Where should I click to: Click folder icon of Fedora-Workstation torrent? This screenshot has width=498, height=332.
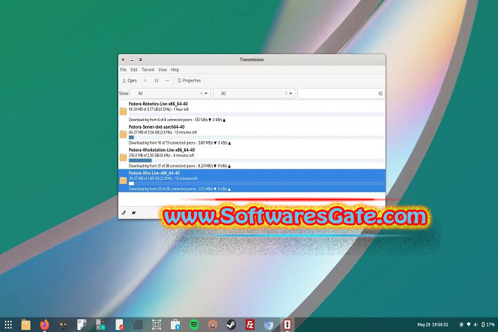tap(123, 157)
